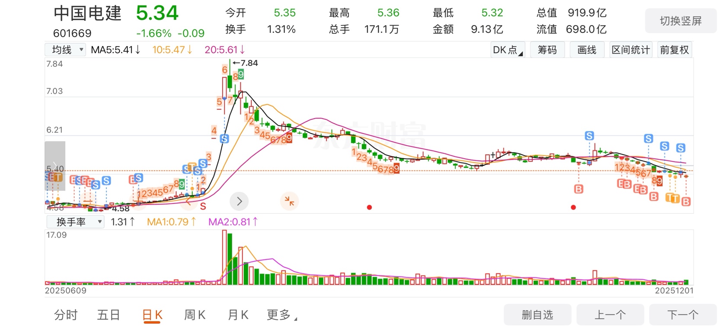The width and height of the screenshot is (722, 332).
Task: Click the gray expand handle at chart left
Action: (x=55, y=166)
